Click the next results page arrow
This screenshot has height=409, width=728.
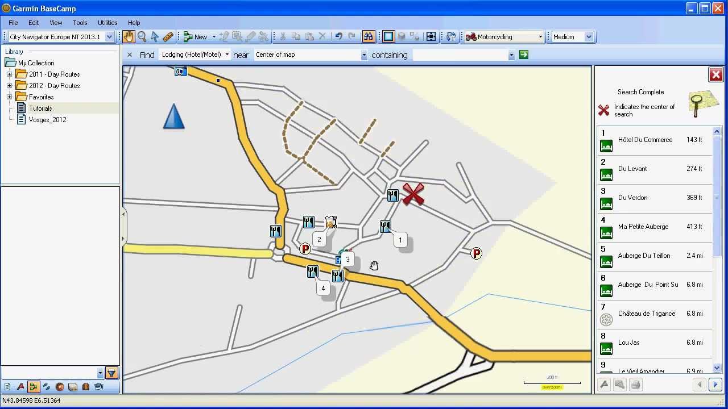[x=715, y=385]
